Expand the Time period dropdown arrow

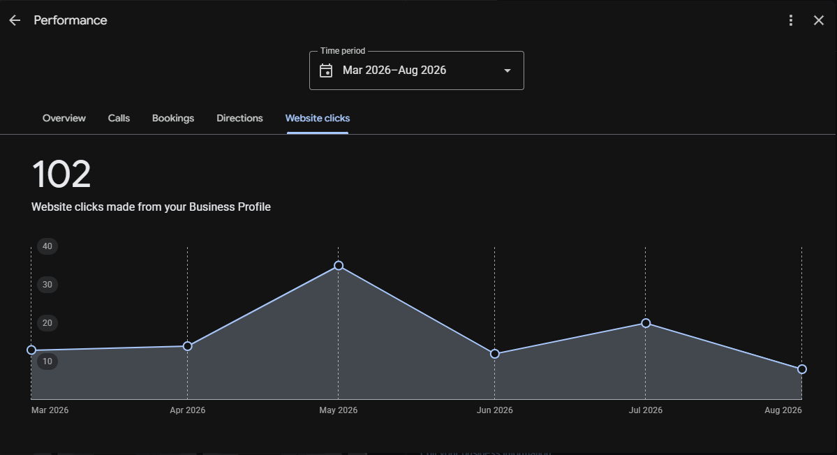(x=507, y=70)
